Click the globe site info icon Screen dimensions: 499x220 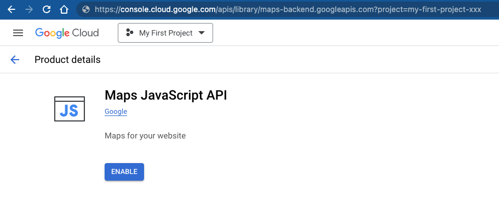pyautogui.click(x=85, y=9)
